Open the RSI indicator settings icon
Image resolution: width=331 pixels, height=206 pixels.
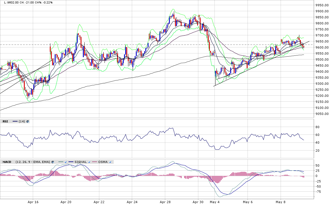tap(28, 122)
